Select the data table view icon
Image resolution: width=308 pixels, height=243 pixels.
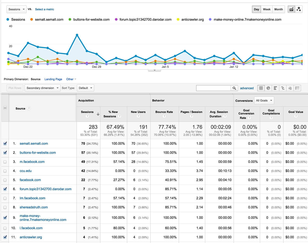(x=261, y=88)
